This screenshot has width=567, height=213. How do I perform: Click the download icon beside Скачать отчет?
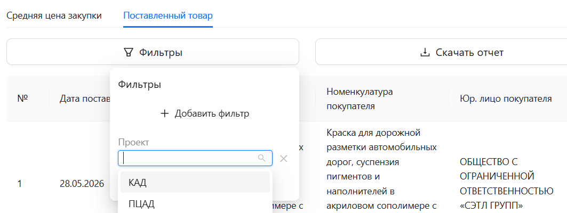[x=425, y=53]
